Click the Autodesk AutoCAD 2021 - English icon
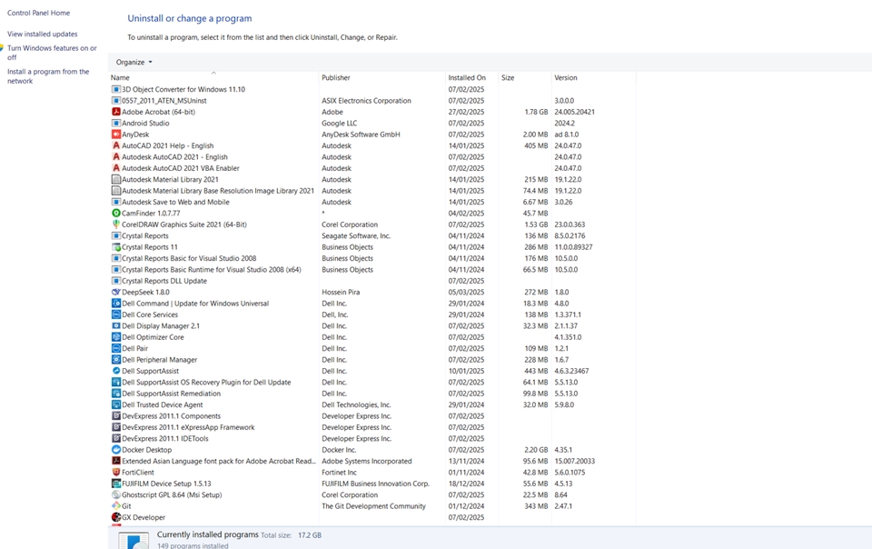Viewport: 872px width, 549px height. pyautogui.click(x=116, y=157)
